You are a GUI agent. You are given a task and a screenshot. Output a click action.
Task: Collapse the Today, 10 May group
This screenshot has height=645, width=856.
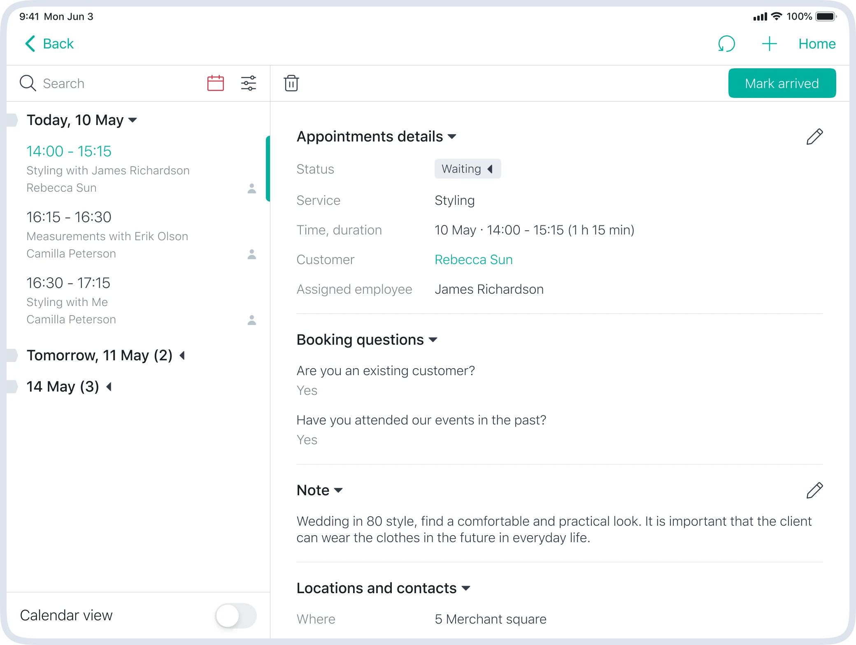[x=133, y=120]
